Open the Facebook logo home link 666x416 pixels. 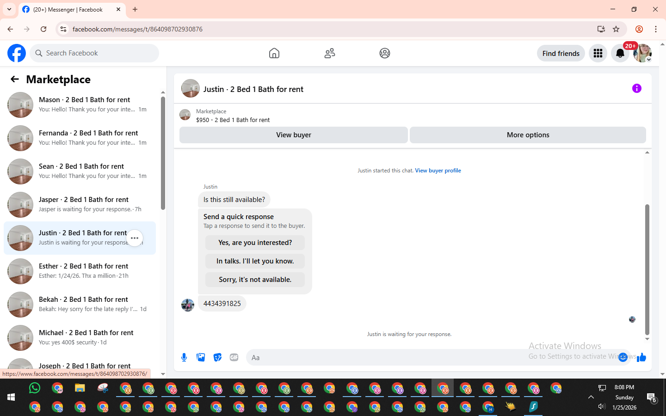click(x=17, y=53)
